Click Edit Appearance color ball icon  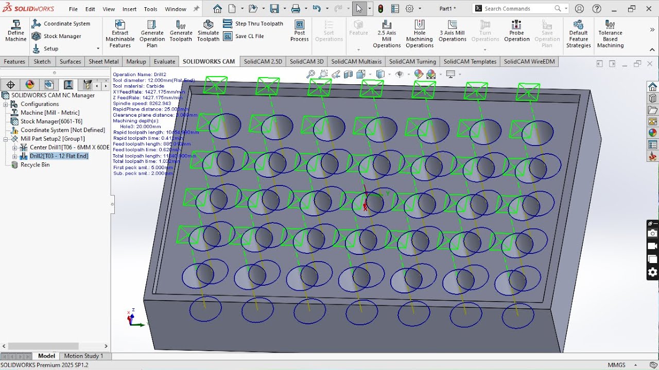419,75
